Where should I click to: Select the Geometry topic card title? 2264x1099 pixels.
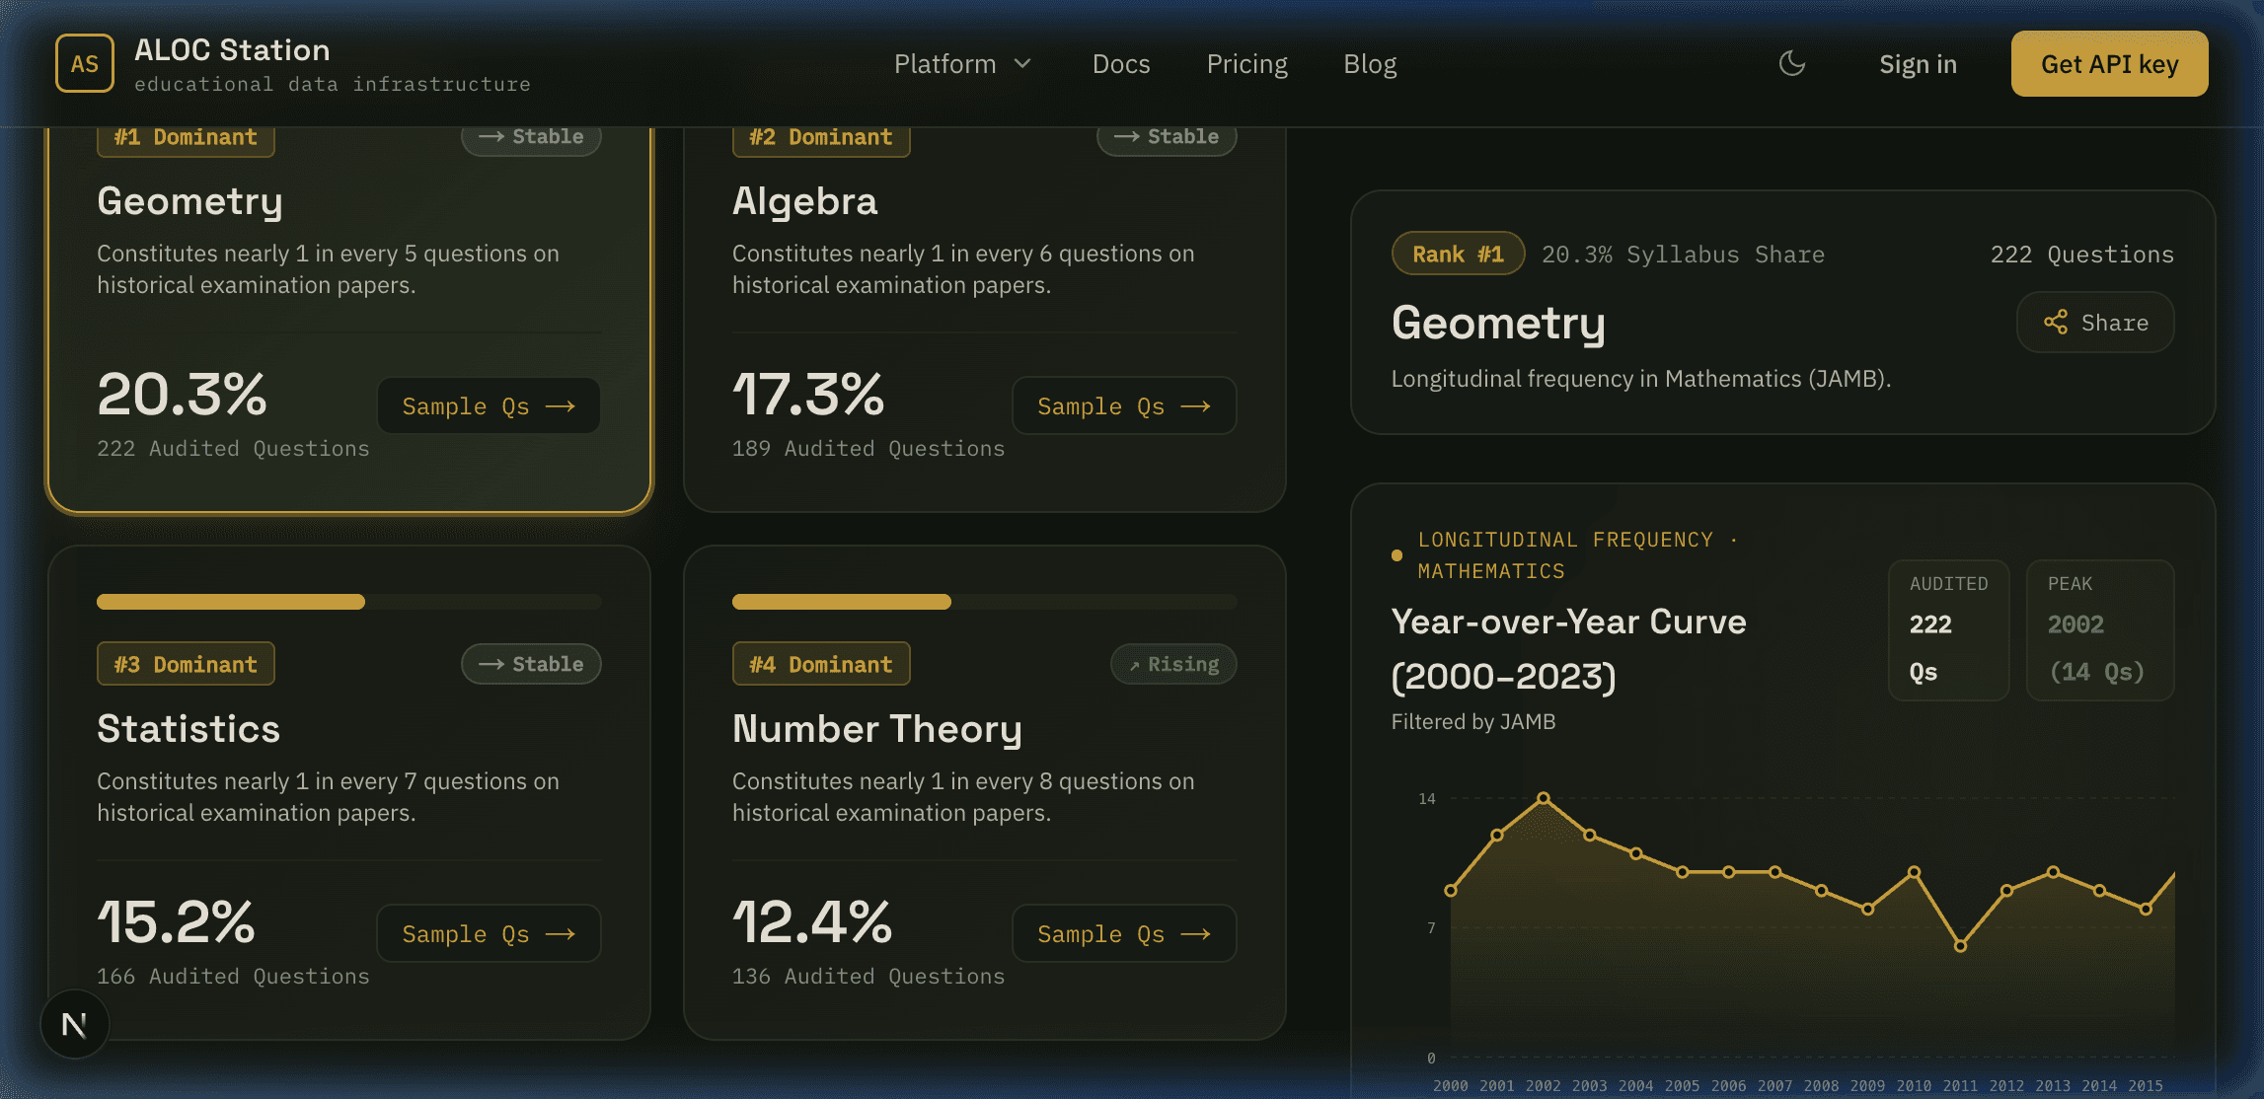(189, 201)
